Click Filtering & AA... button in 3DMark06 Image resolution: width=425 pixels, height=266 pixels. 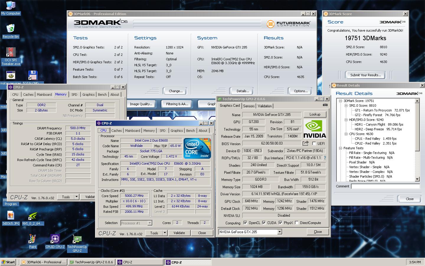[x=177, y=104]
